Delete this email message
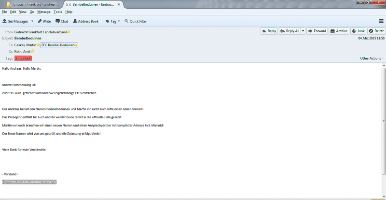Viewport: 386px width, 200px height. point(376,31)
